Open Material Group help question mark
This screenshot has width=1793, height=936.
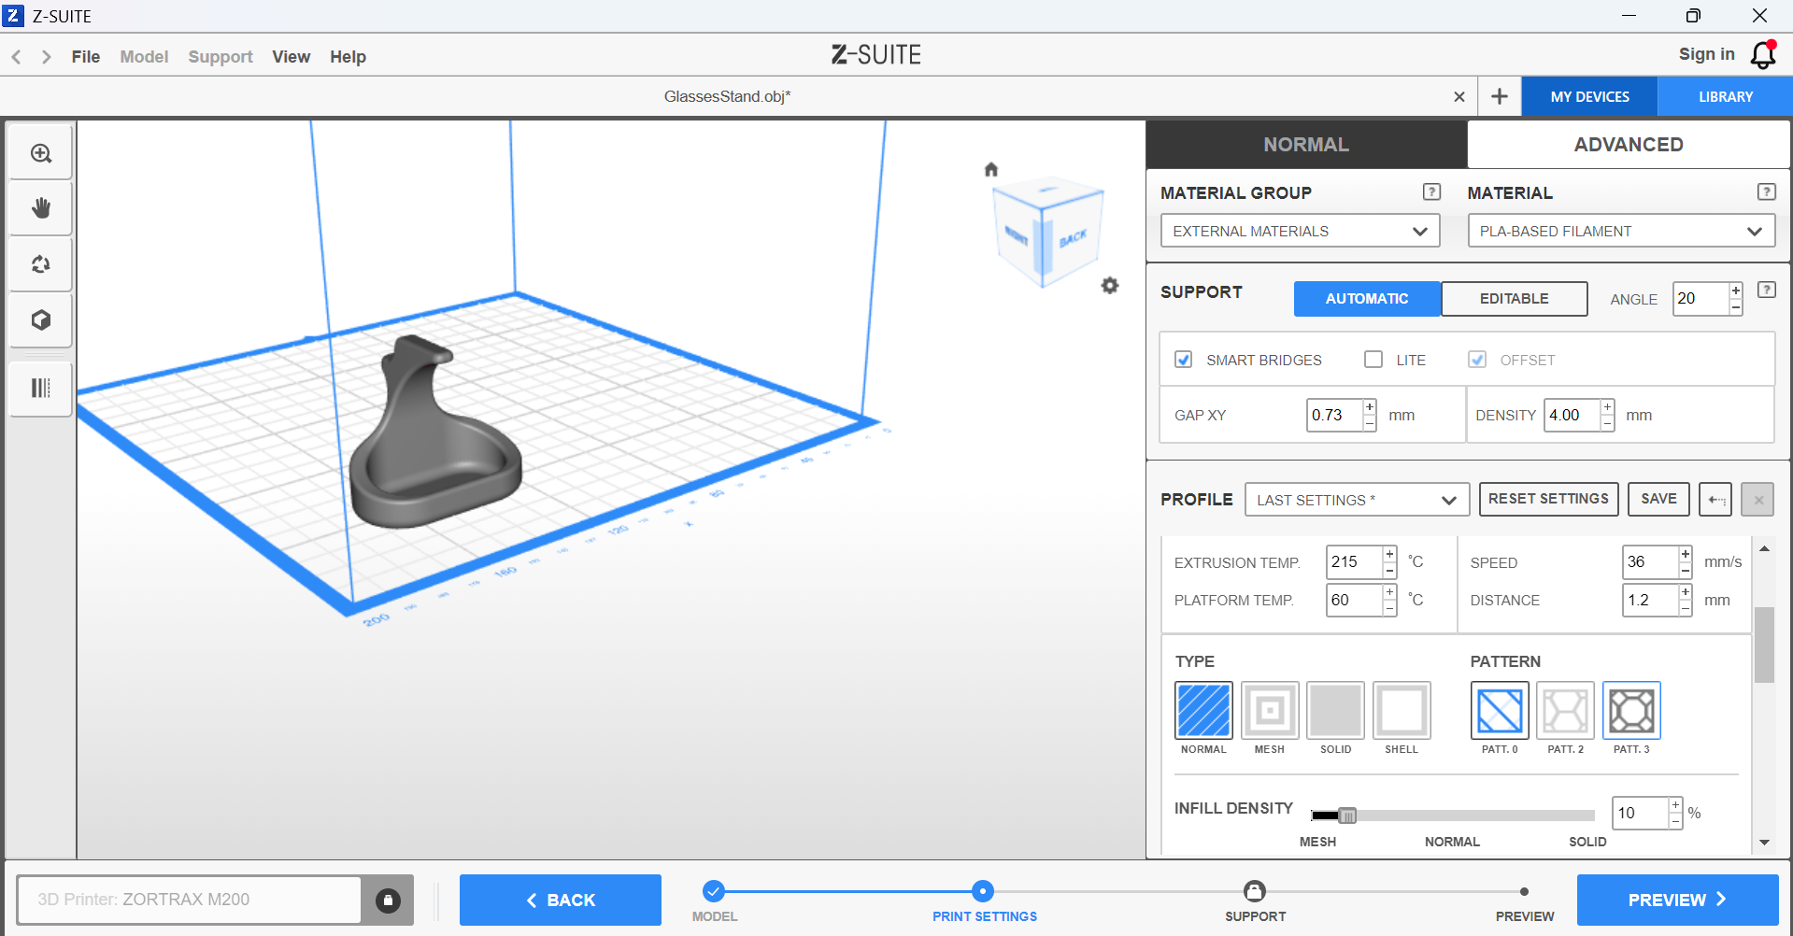click(x=1431, y=191)
